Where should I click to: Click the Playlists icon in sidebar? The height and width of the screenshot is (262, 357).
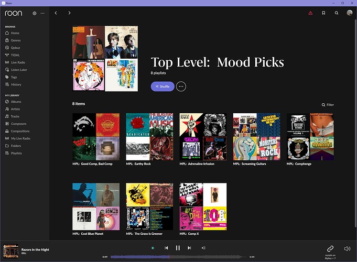(7, 153)
